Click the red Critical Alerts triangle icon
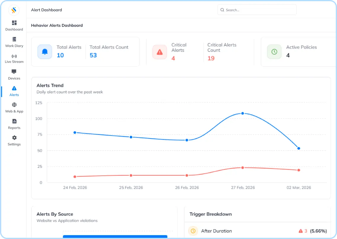This screenshot has width=337, height=239. [x=160, y=52]
